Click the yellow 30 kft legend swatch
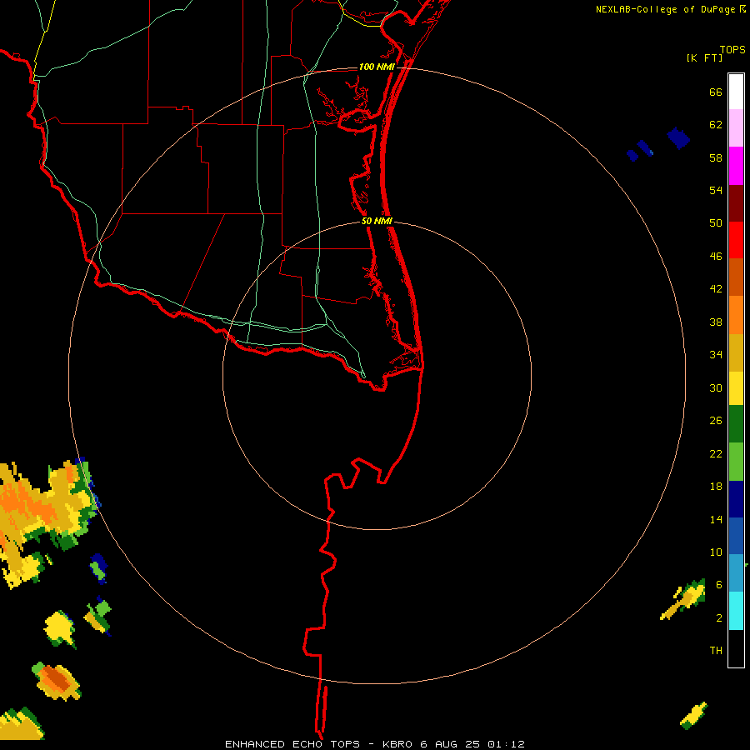 736,388
